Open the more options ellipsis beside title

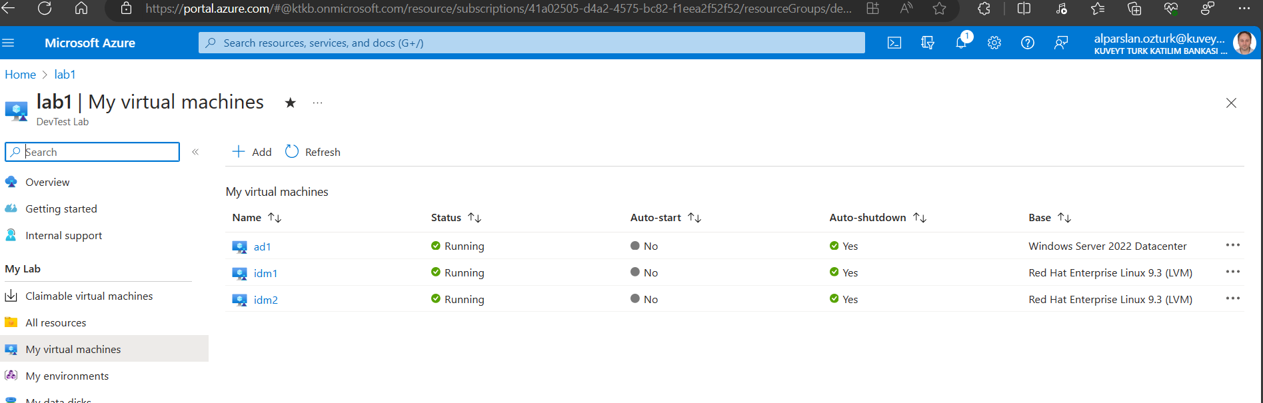[317, 103]
